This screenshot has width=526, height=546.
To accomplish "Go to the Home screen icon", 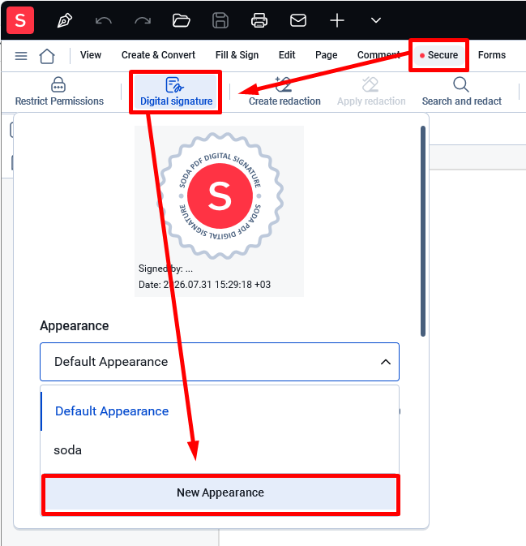I will pyautogui.click(x=47, y=56).
